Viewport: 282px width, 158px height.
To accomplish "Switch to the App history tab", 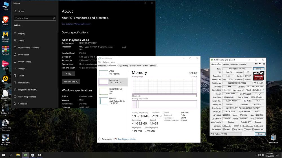I will point(124,66).
